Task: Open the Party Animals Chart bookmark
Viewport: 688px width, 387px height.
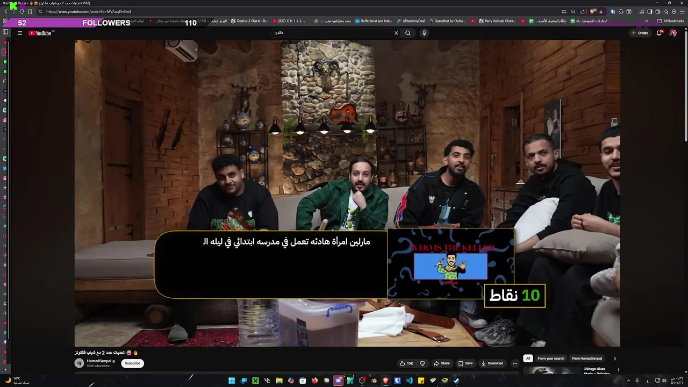Action: point(497,21)
